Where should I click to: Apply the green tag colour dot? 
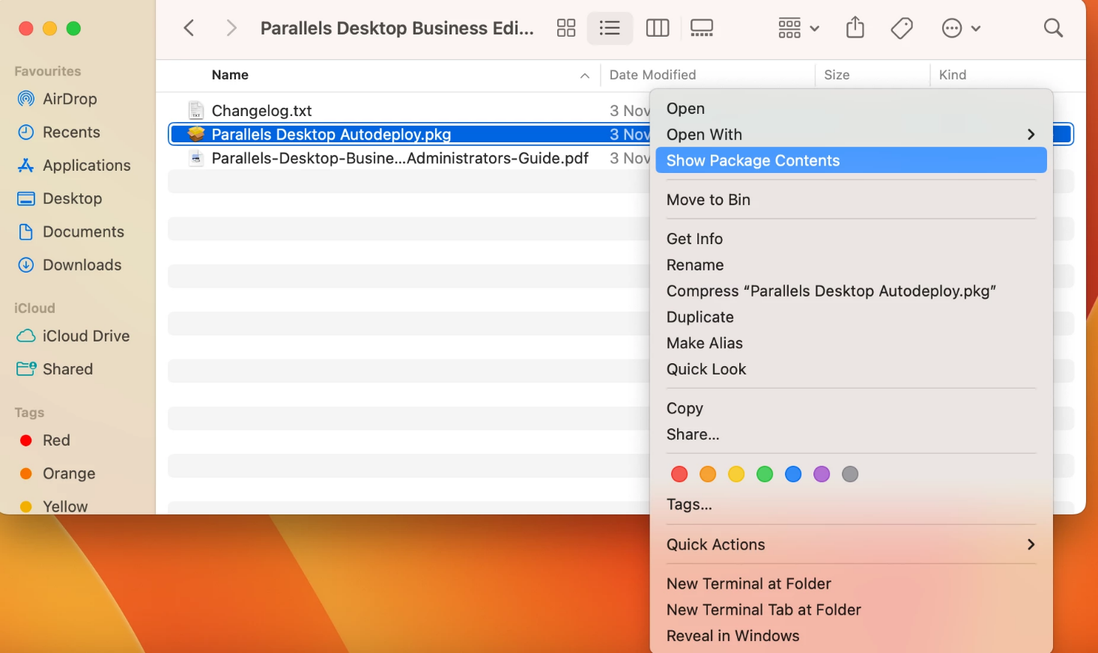pyautogui.click(x=765, y=474)
